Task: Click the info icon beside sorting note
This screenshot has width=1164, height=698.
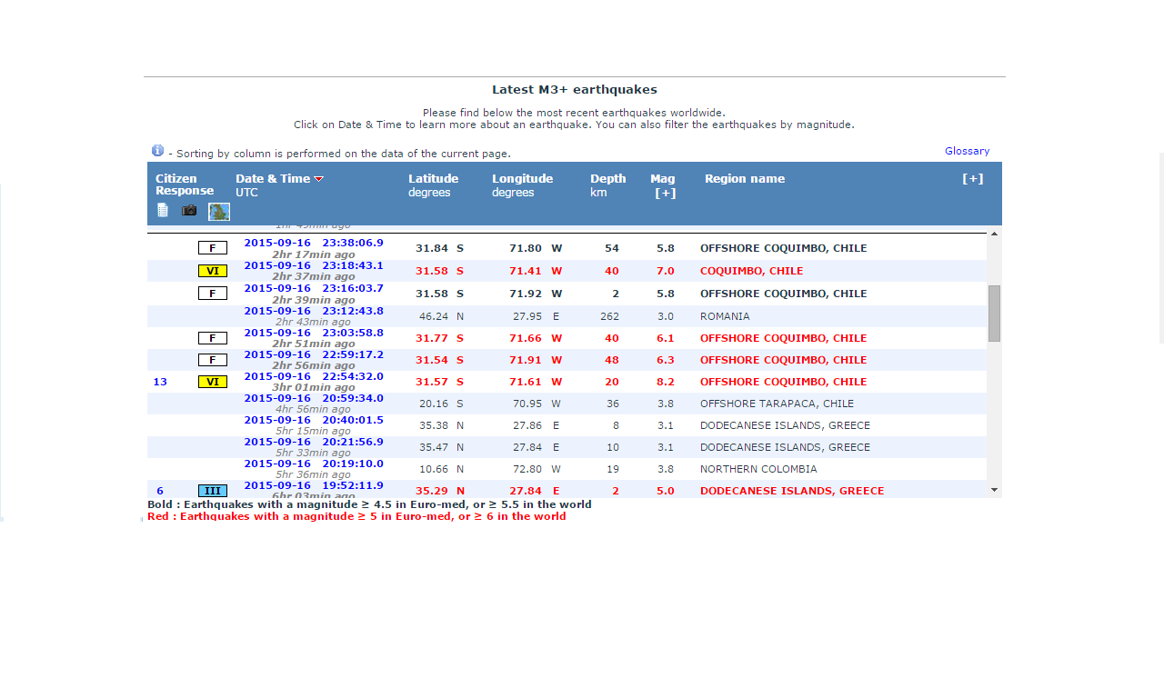Action: (x=157, y=151)
